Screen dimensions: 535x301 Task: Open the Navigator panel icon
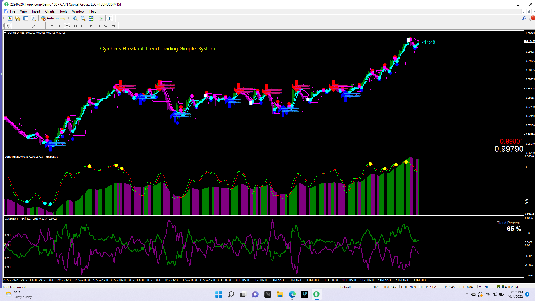(18, 18)
